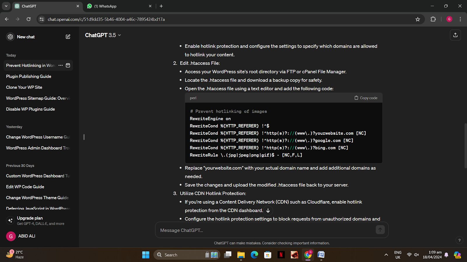Toggle the muted volume icon in system tray

tap(417, 255)
